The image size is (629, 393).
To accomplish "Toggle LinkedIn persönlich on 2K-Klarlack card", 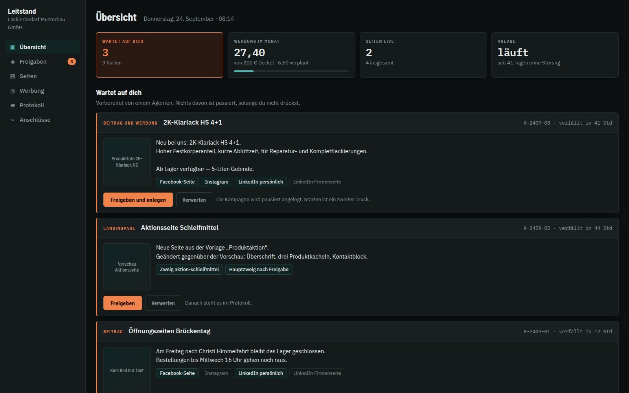I will tap(261, 182).
